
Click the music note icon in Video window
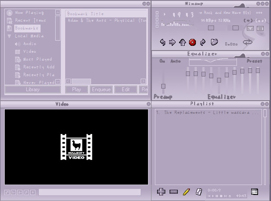coord(26,192)
